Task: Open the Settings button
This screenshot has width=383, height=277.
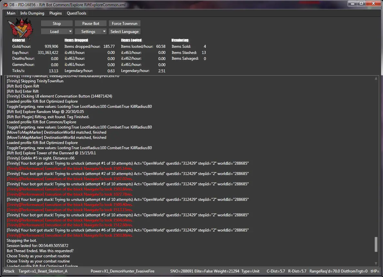Action: click(88, 32)
